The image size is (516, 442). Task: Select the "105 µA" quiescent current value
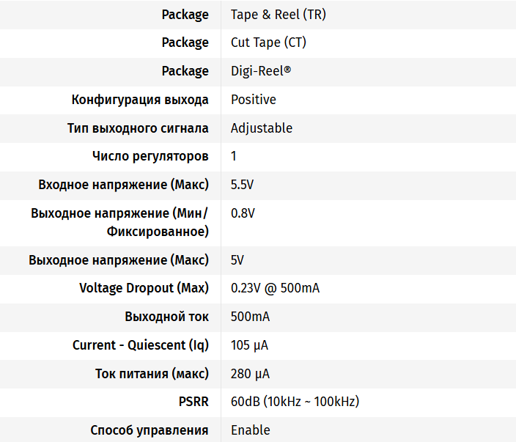[x=250, y=345]
